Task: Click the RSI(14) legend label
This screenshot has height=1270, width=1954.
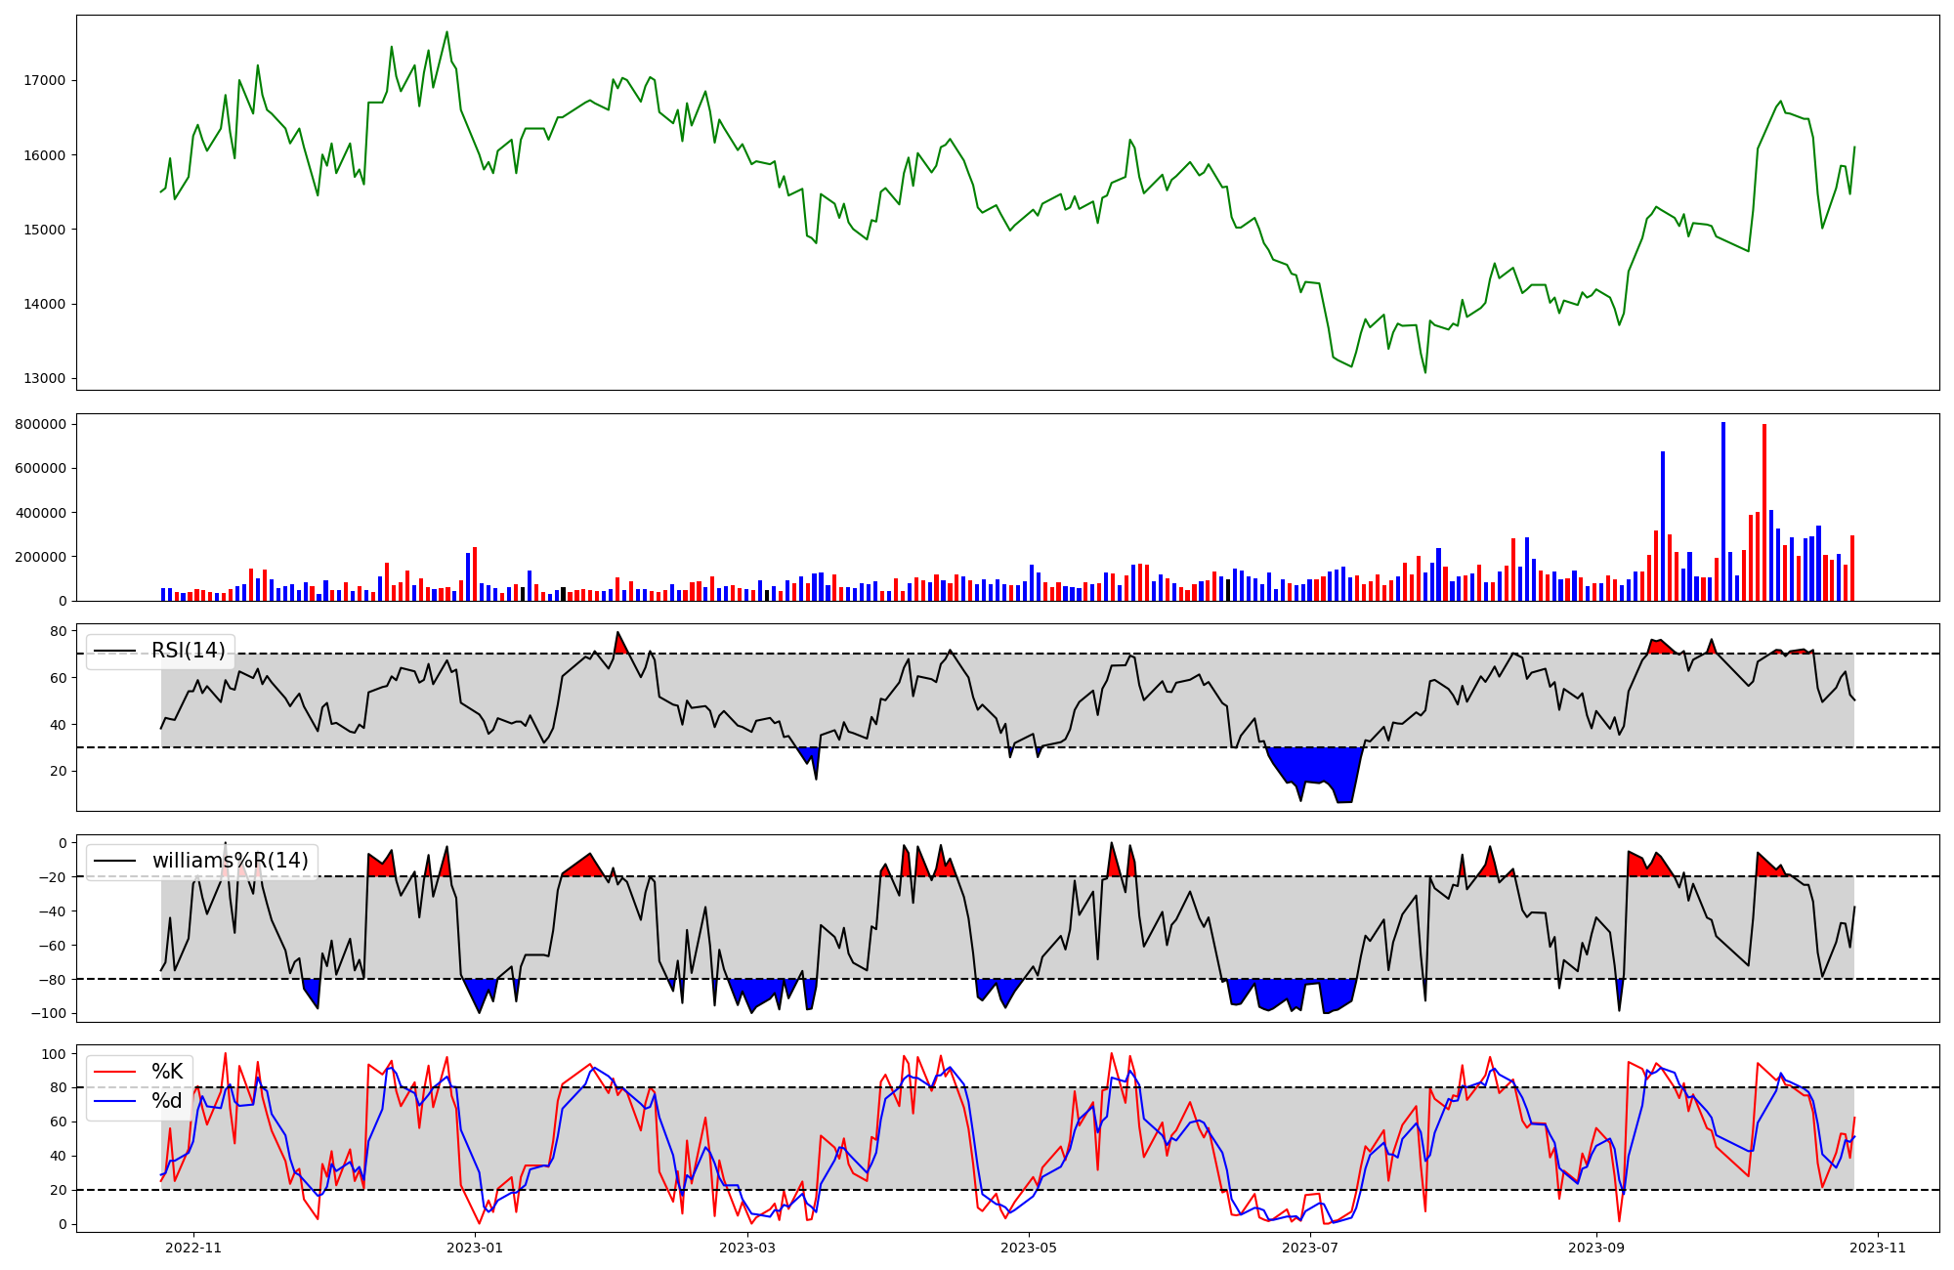Action: pos(188,651)
